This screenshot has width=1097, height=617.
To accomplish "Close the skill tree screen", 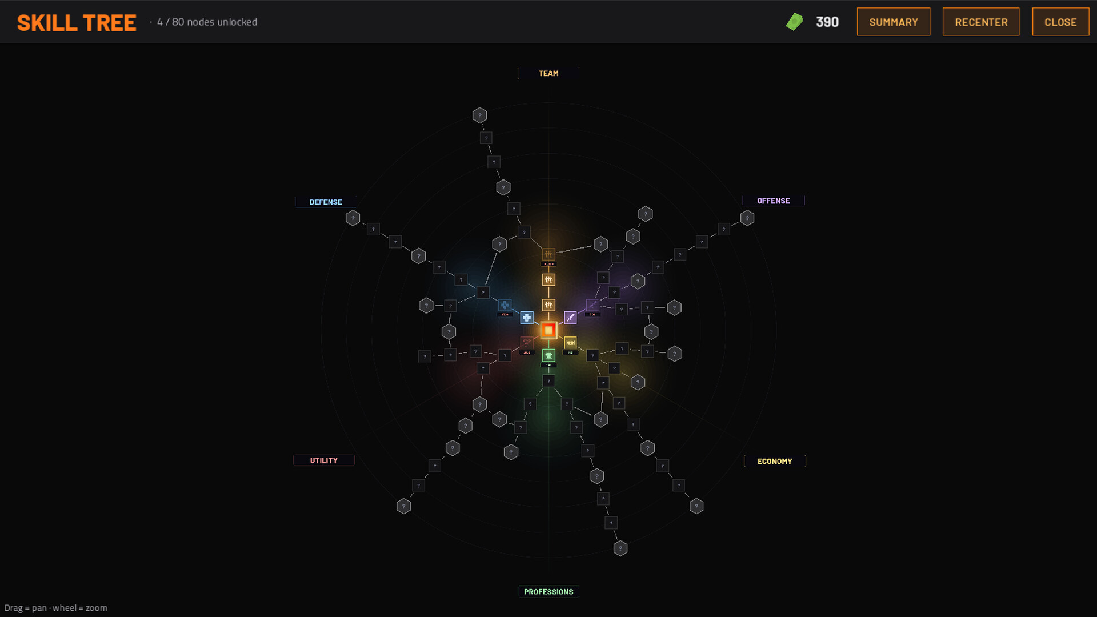I will click(x=1060, y=22).
